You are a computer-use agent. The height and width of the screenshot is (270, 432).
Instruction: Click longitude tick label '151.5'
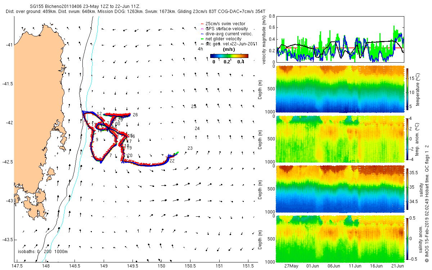(x=248, y=266)
